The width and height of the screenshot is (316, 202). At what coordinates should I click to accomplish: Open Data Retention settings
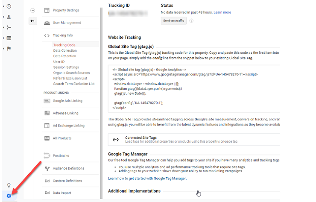pos(64,56)
